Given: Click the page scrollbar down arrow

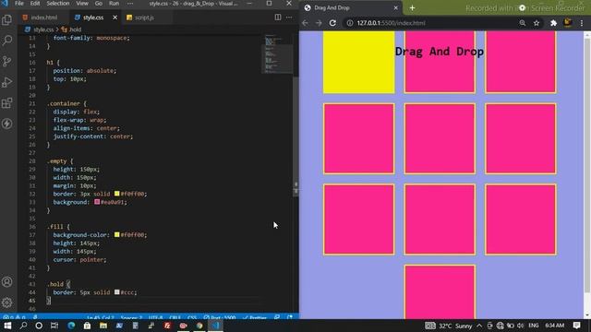Looking at the screenshot, I should click(x=587, y=315).
